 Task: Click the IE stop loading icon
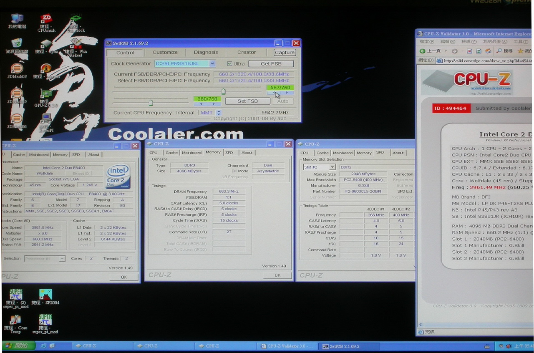click(x=469, y=51)
